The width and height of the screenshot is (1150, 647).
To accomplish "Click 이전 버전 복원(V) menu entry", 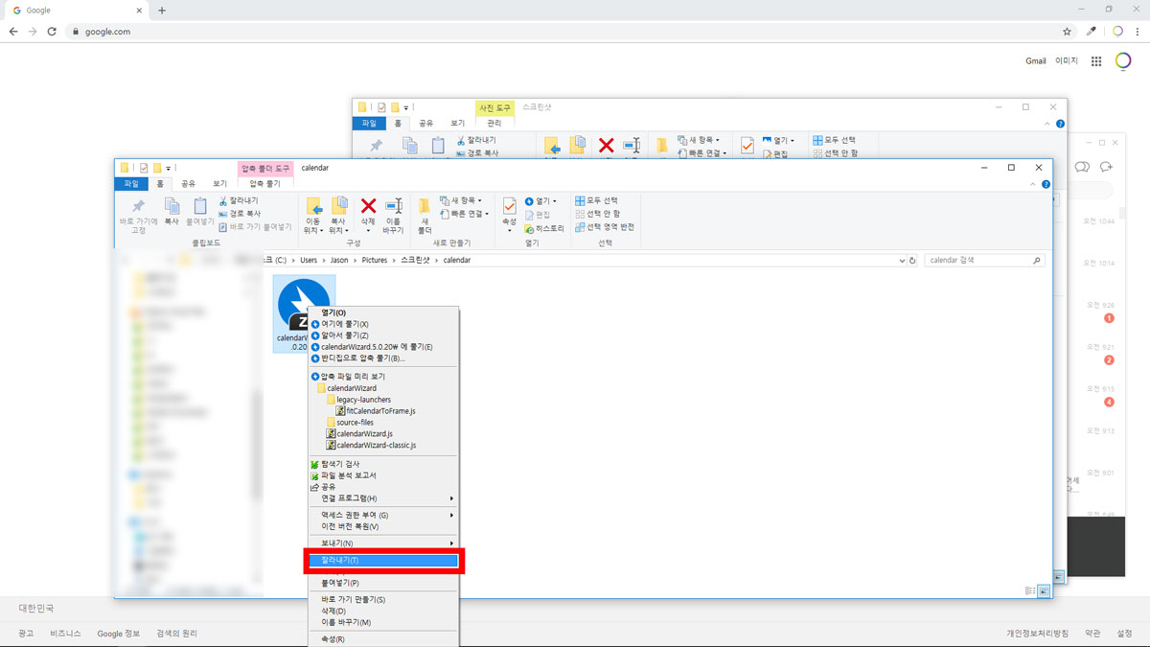I will click(x=383, y=526).
